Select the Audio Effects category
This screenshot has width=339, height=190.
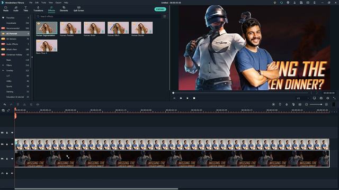15,44
